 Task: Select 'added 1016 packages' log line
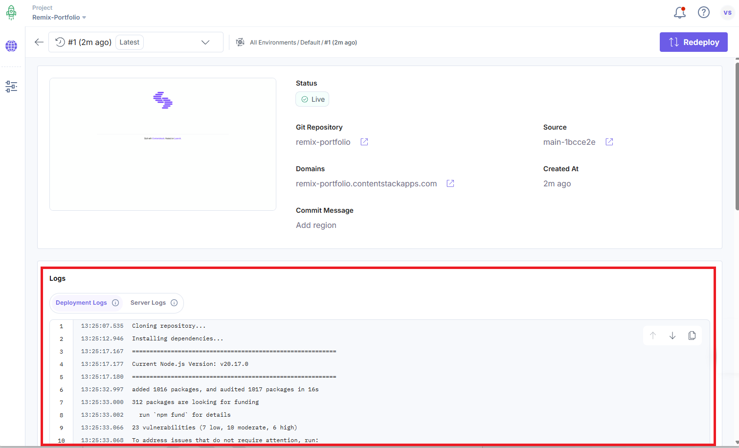[225, 389]
